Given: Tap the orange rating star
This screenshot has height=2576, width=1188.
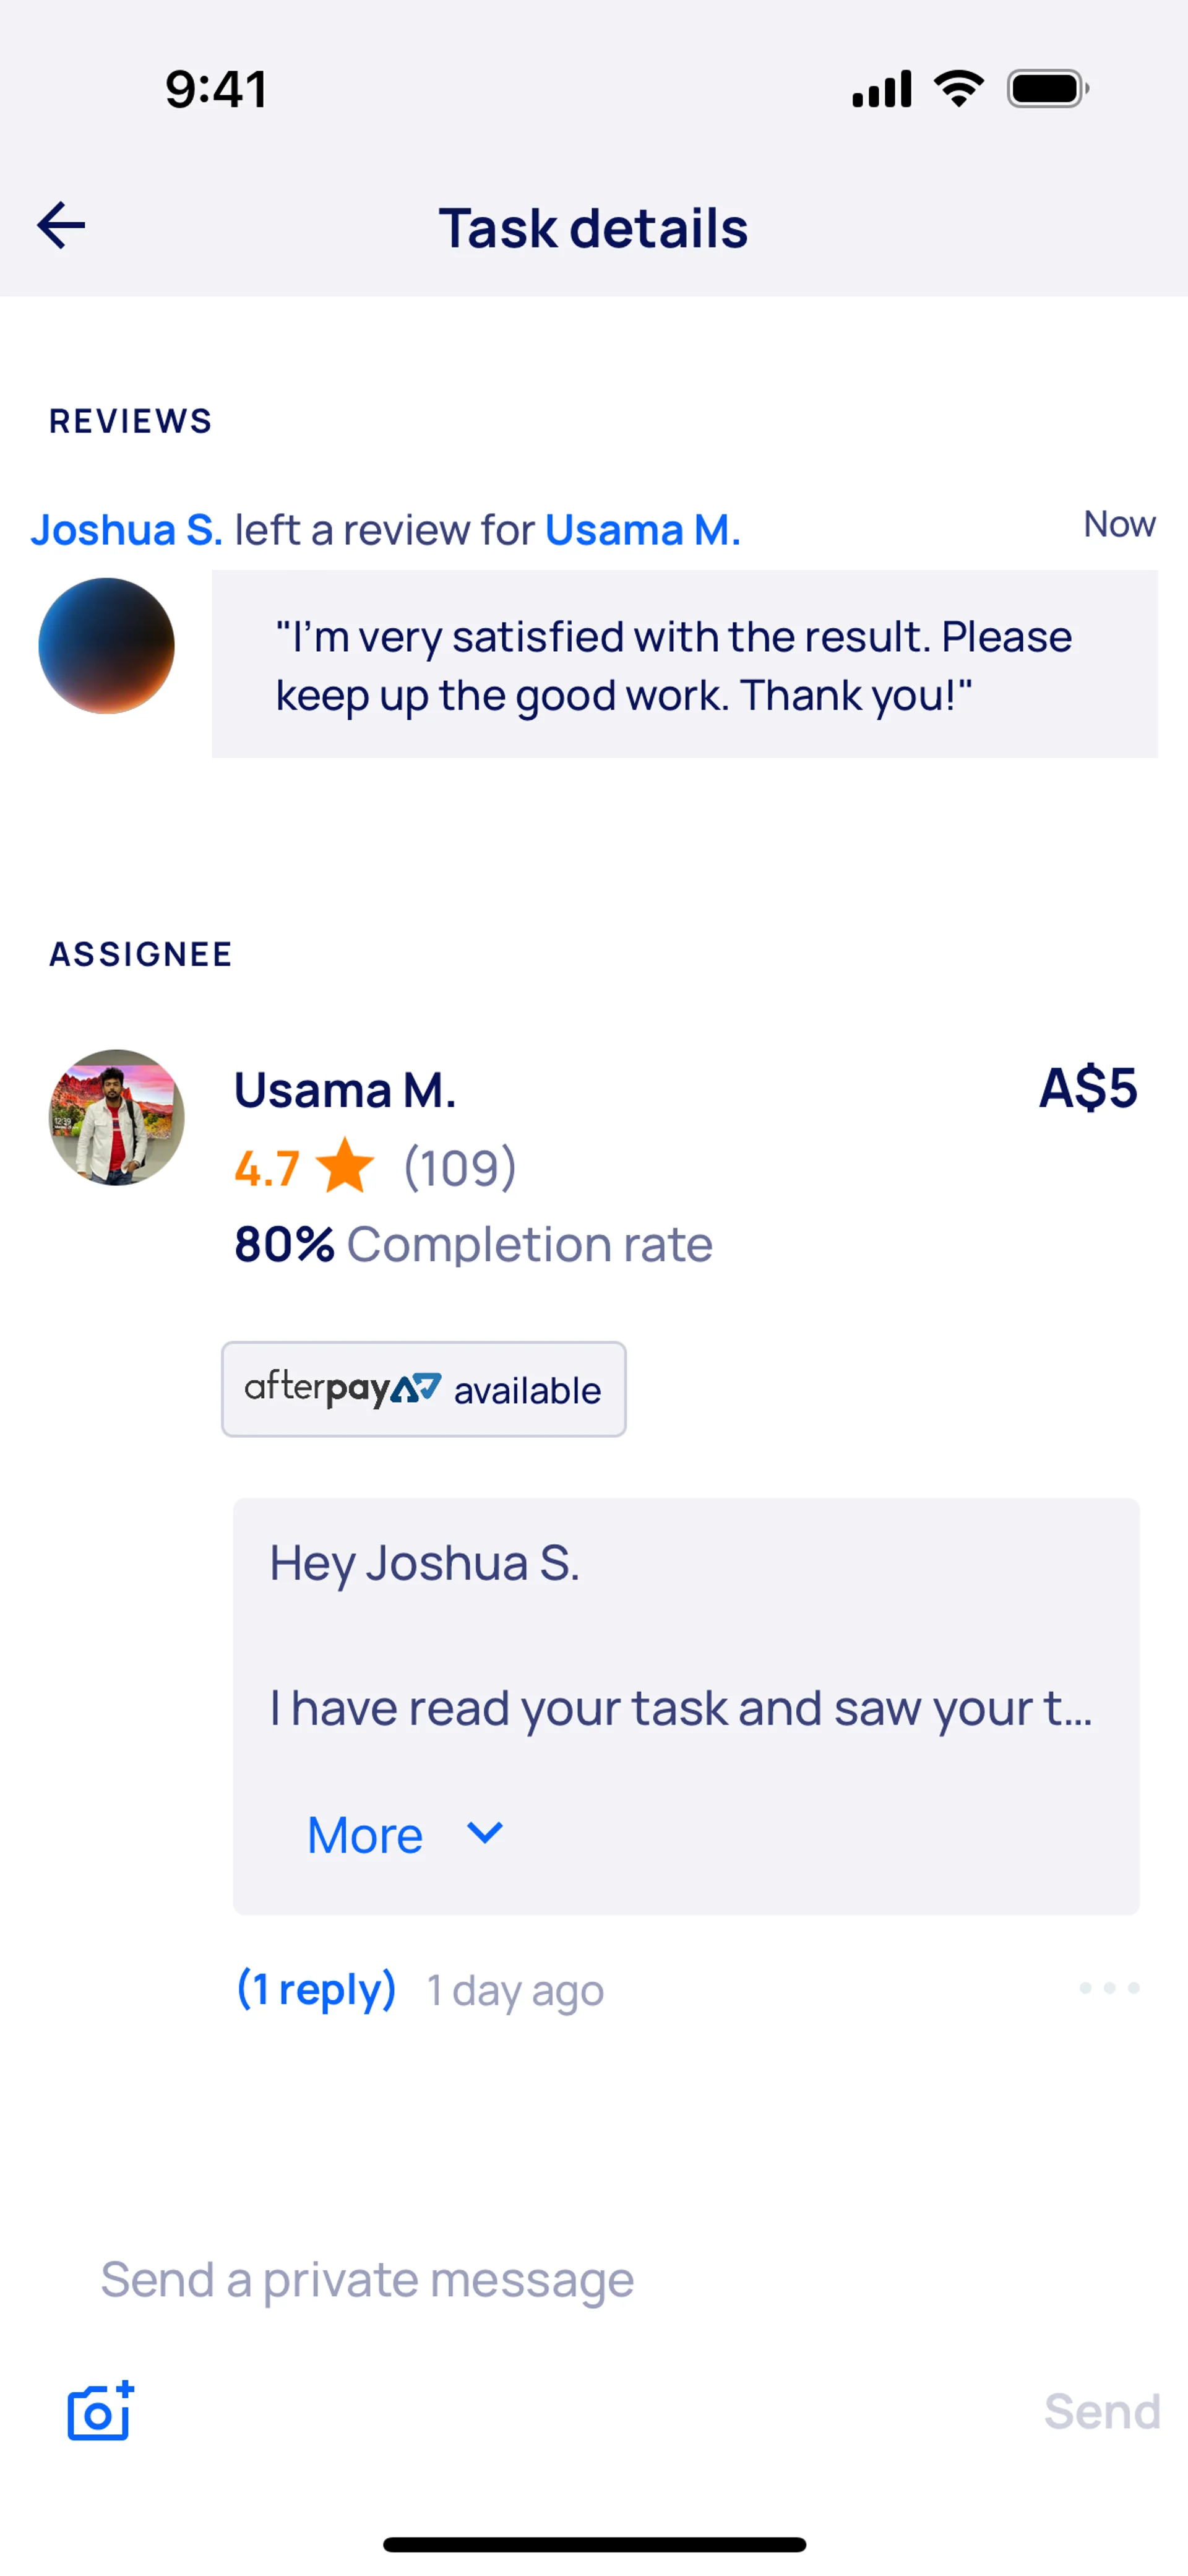Looking at the screenshot, I should (345, 1166).
